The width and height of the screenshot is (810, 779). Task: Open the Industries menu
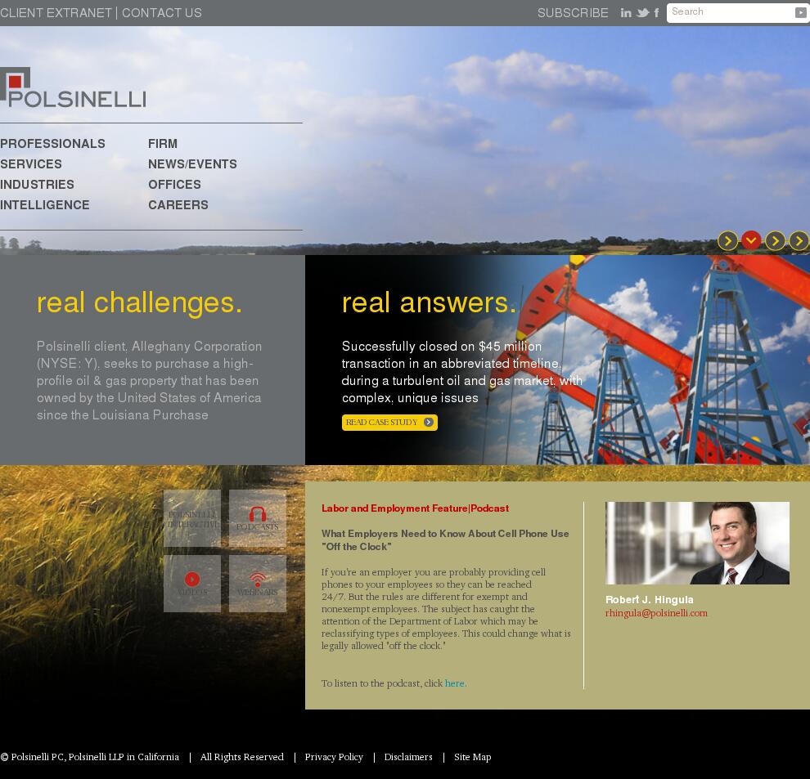pos(37,184)
